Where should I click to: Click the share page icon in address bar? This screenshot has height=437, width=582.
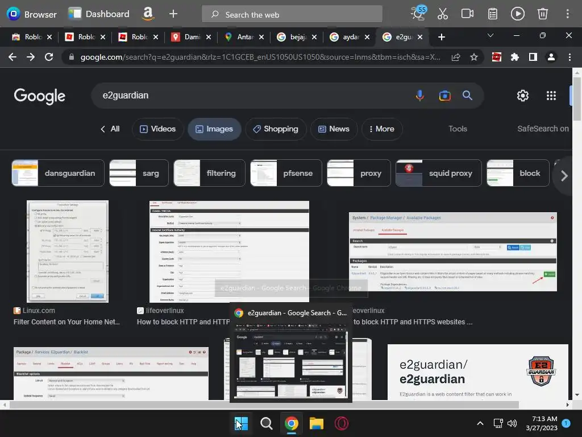click(456, 57)
